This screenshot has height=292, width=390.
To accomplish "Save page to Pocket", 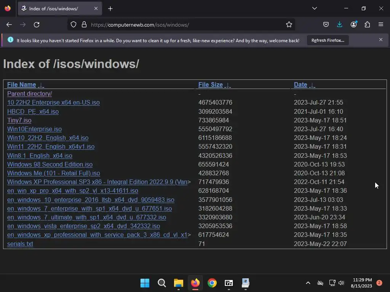I will coord(326,25).
